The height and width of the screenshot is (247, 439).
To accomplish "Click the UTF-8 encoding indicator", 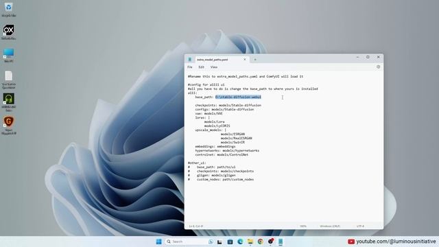I will pyautogui.click(x=360, y=226).
